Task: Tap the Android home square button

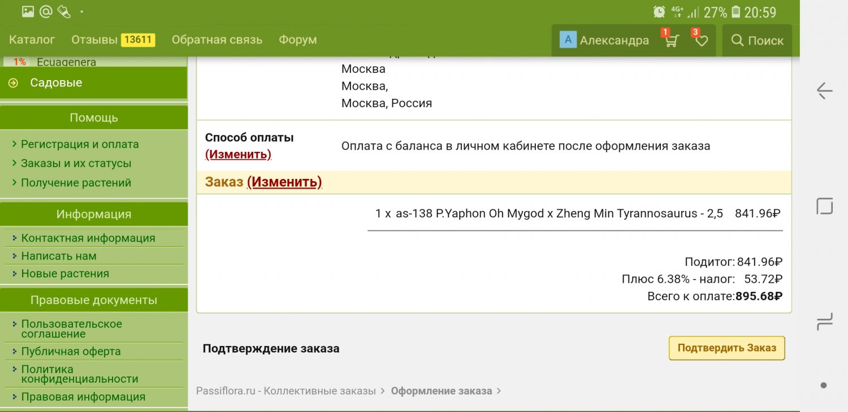Action: (824, 206)
